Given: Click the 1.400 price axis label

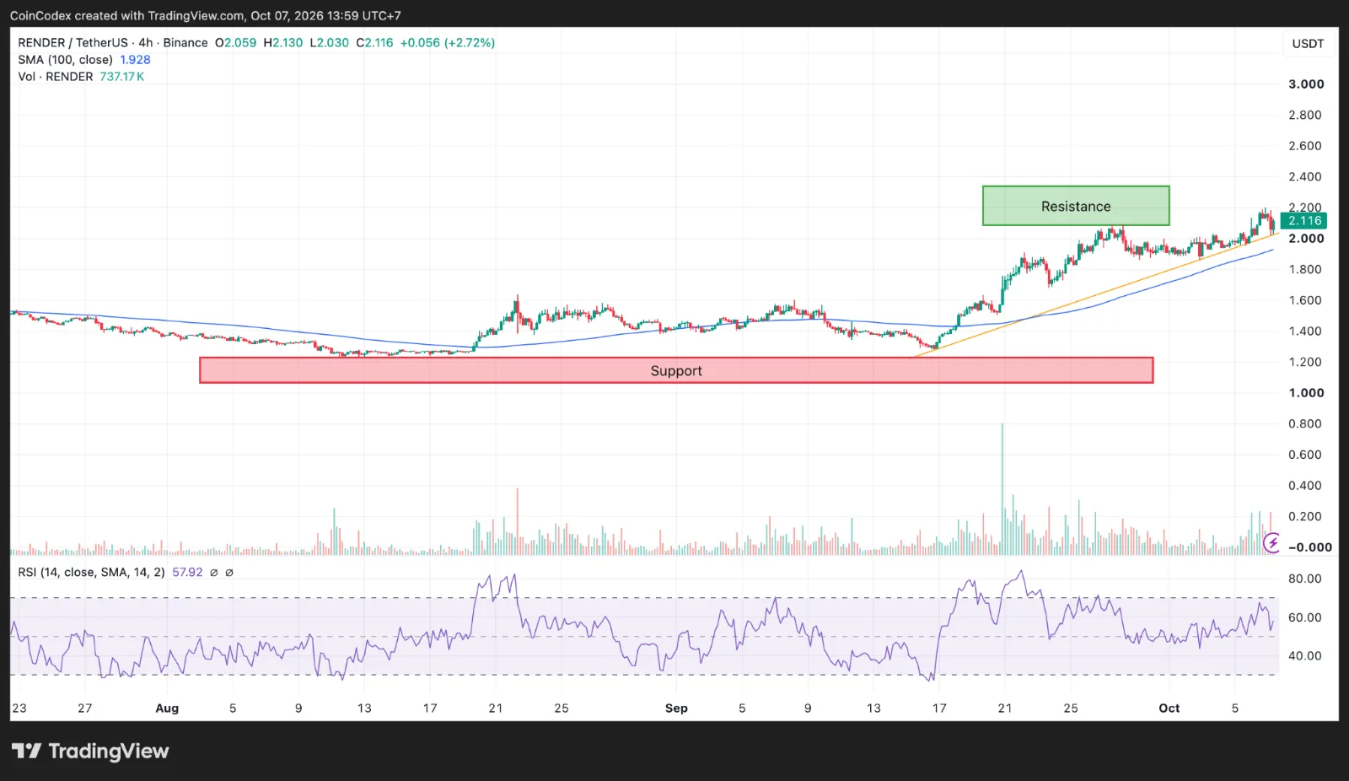Looking at the screenshot, I should pyautogui.click(x=1305, y=331).
